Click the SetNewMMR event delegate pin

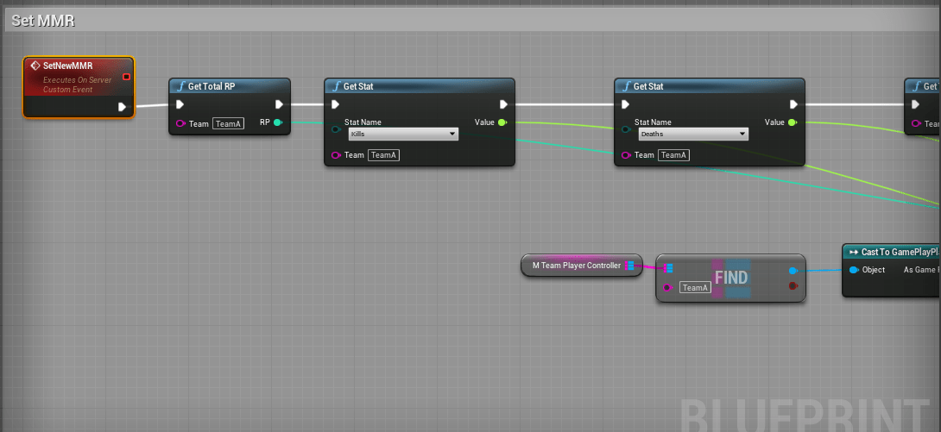[x=126, y=77]
